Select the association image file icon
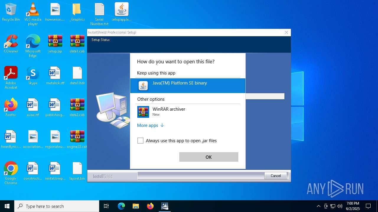 point(33,140)
